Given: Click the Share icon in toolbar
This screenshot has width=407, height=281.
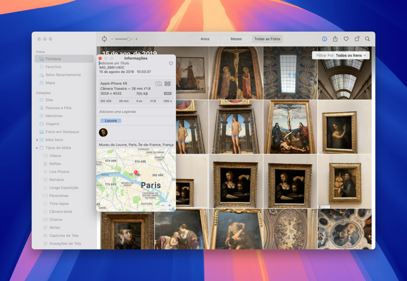Looking at the screenshot, I should [x=335, y=39].
